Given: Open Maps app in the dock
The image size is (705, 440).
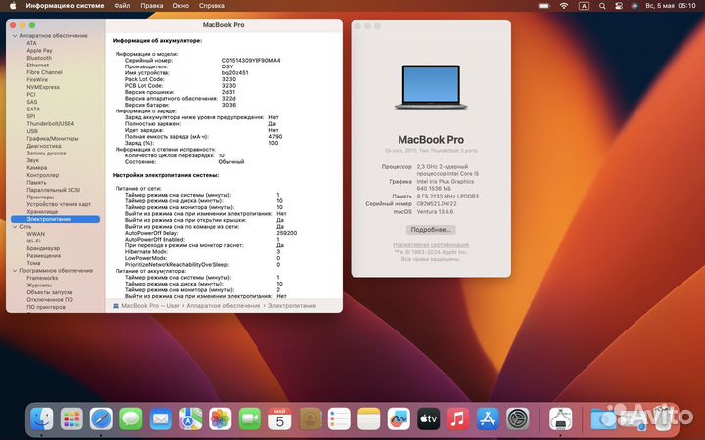Looking at the screenshot, I should 190,419.
